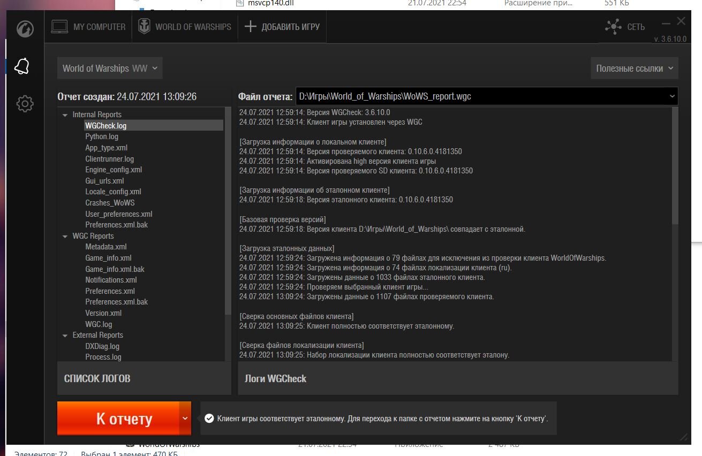702x456 pixels.
Task: Select Preferences.xml.bak under WGC Reports
Action: pyautogui.click(x=117, y=302)
